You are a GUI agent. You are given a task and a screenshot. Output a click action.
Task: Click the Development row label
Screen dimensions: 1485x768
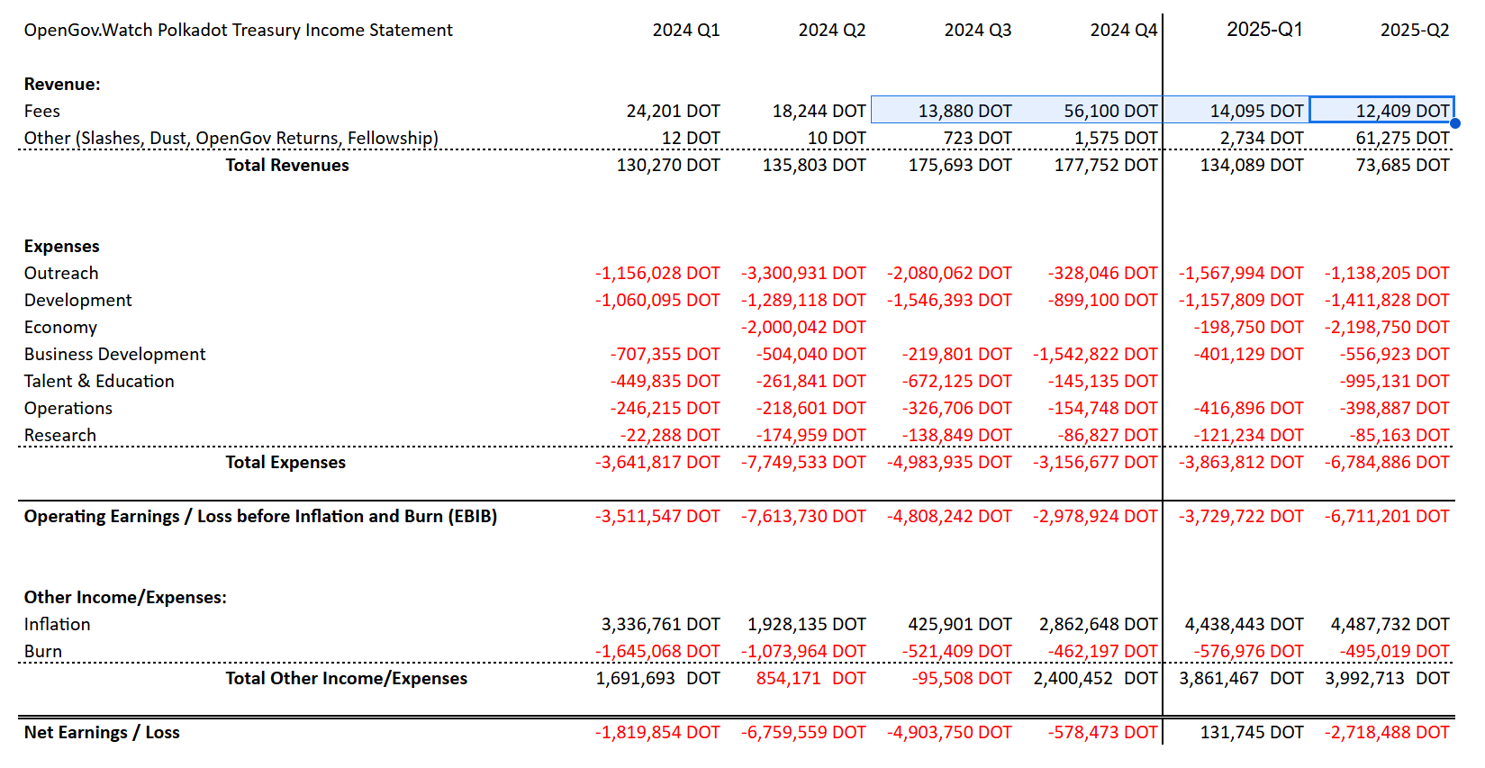(x=78, y=300)
